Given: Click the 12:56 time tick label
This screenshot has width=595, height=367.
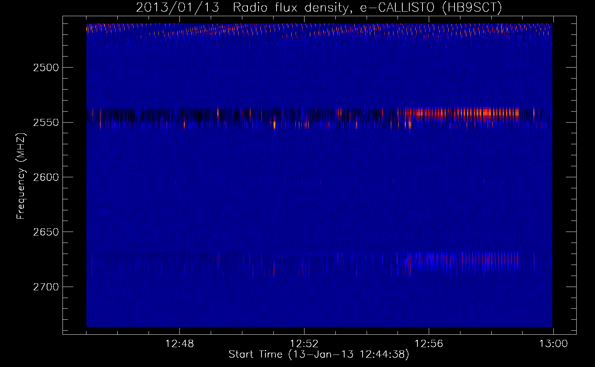Looking at the screenshot, I should click(x=429, y=344).
